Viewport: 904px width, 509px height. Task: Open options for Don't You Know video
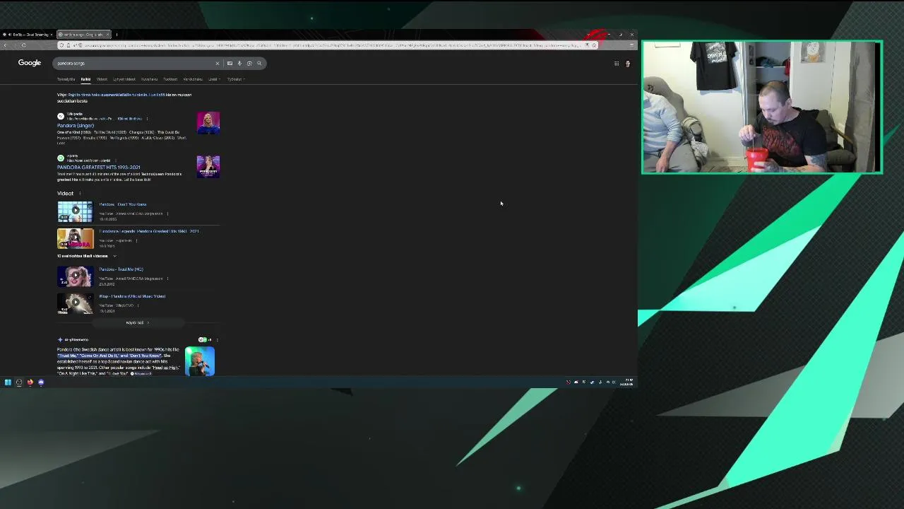pos(167,213)
